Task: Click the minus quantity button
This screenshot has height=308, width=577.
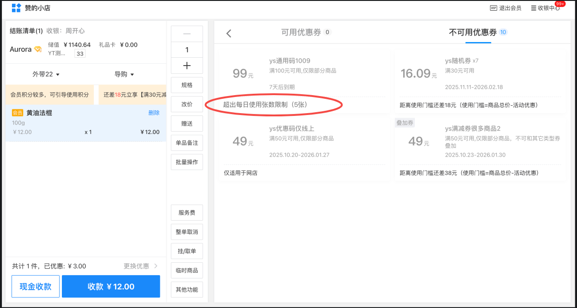Action: (x=187, y=34)
